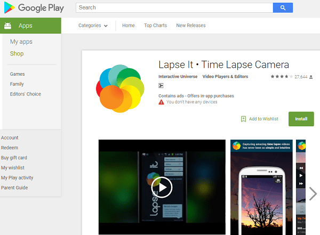The image size is (320, 235).
Task: Open Parent Guide link
Action: 14,188
